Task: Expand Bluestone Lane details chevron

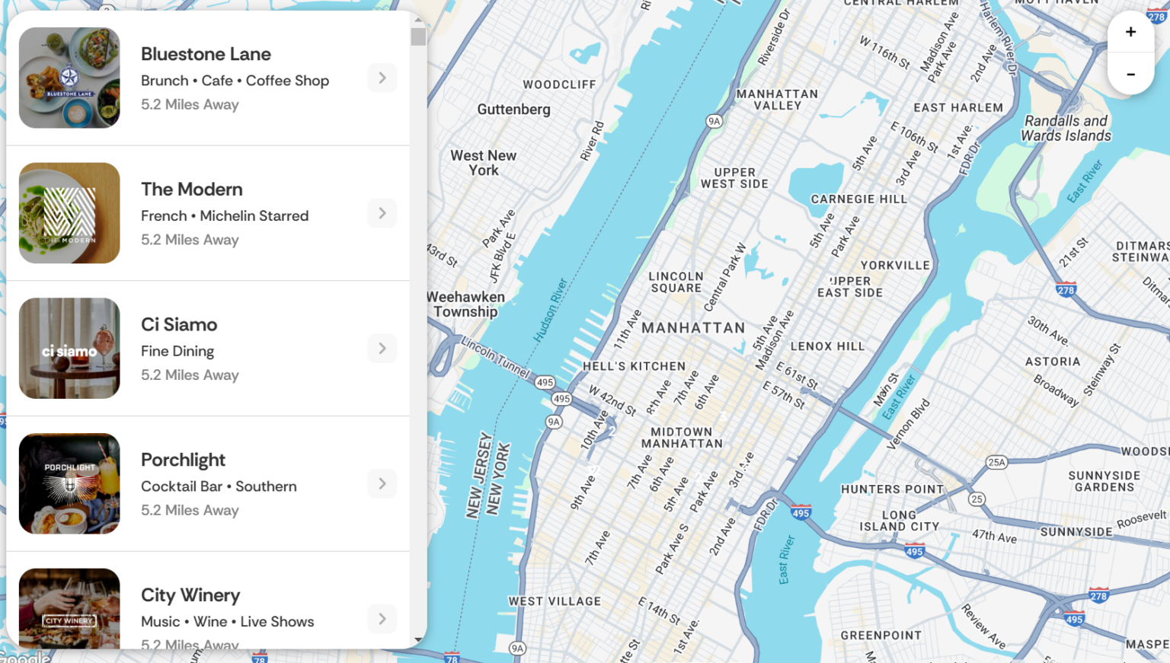Action: pos(382,78)
